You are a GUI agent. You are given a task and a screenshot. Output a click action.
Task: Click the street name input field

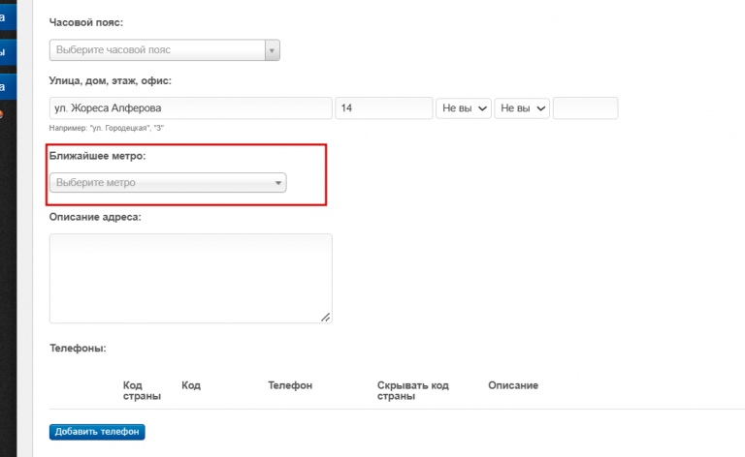click(x=190, y=108)
